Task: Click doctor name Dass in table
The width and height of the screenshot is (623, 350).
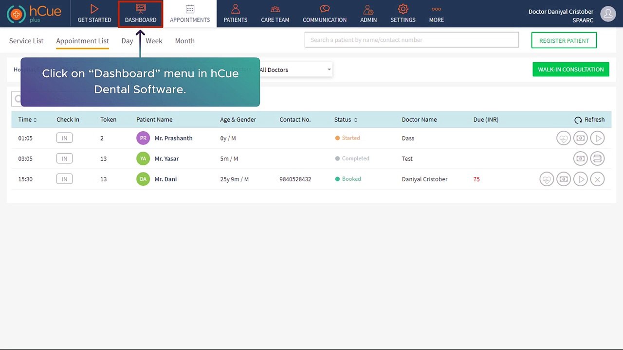Action: [408, 138]
